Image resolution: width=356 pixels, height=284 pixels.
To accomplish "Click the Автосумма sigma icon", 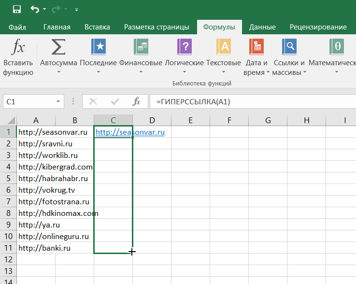I will (58, 47).
